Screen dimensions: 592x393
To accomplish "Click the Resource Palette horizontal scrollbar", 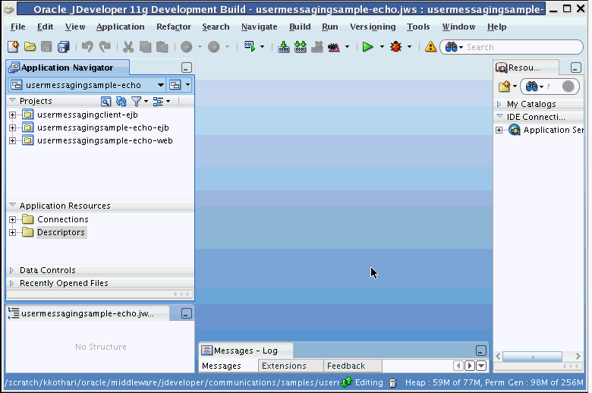I will click(x=531, y=356).
